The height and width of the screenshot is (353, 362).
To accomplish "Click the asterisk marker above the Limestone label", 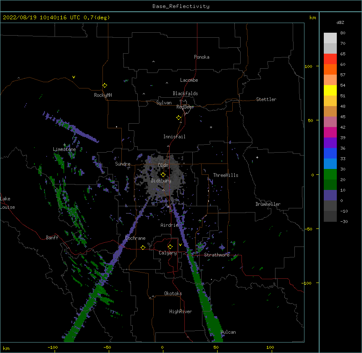I will coord(64,145).
